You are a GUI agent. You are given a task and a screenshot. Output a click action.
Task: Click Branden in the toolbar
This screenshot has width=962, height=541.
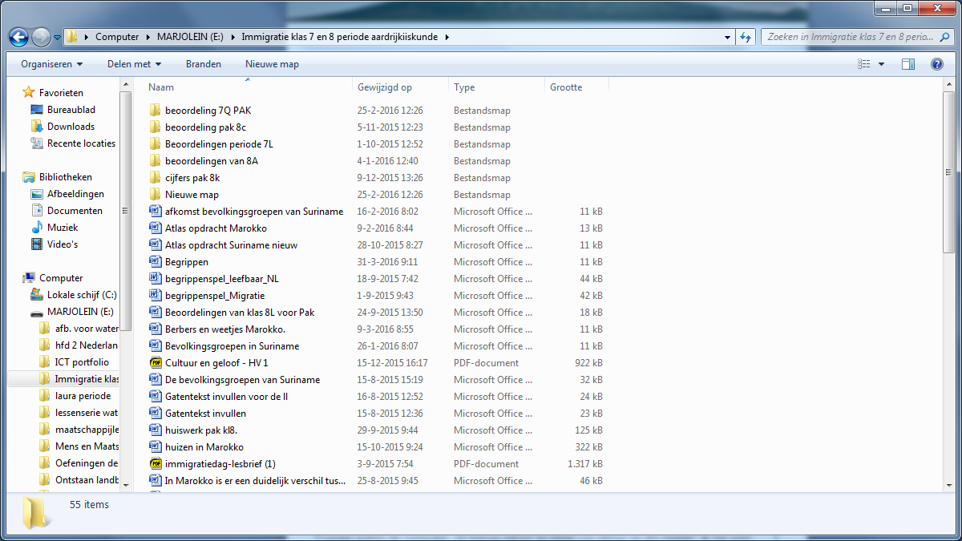[x=203, y=64]
